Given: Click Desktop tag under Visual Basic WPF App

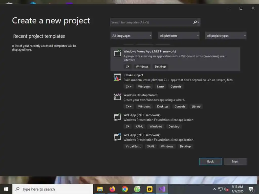Looking at the screenshot, I should 185,146.
